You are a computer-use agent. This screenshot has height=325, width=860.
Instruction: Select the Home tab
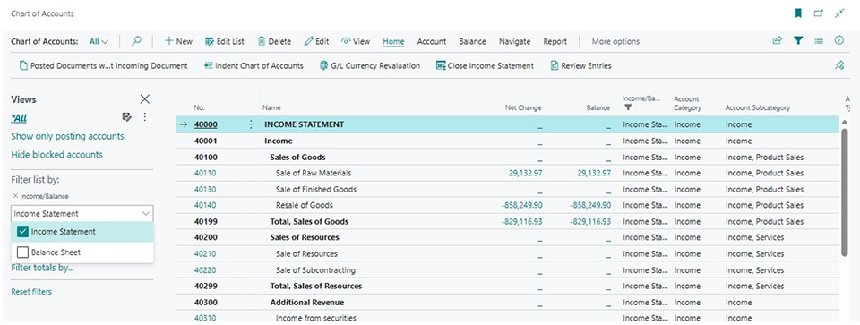coord(393,42)
